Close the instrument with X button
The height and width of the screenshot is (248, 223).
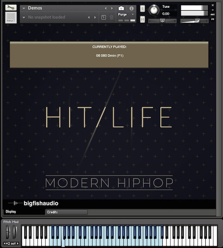point(213,5)
